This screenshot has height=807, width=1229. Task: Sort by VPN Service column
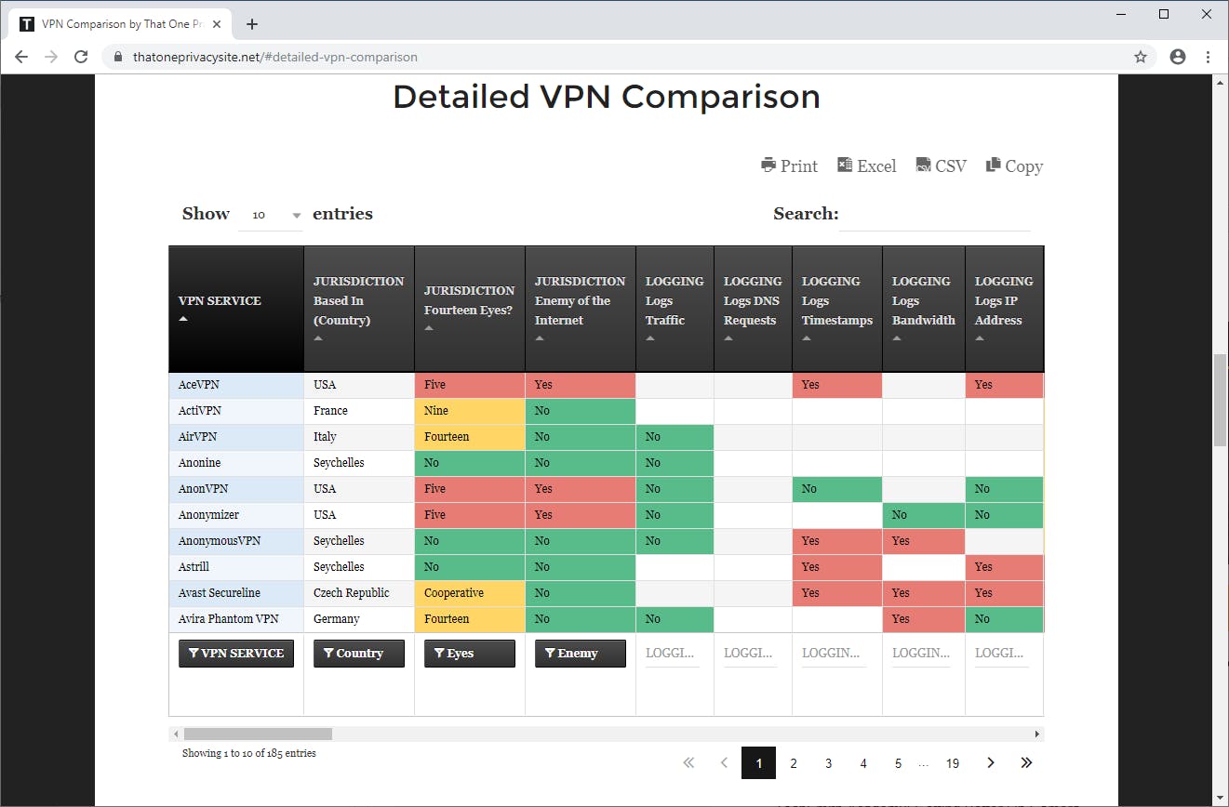point(236,309)
